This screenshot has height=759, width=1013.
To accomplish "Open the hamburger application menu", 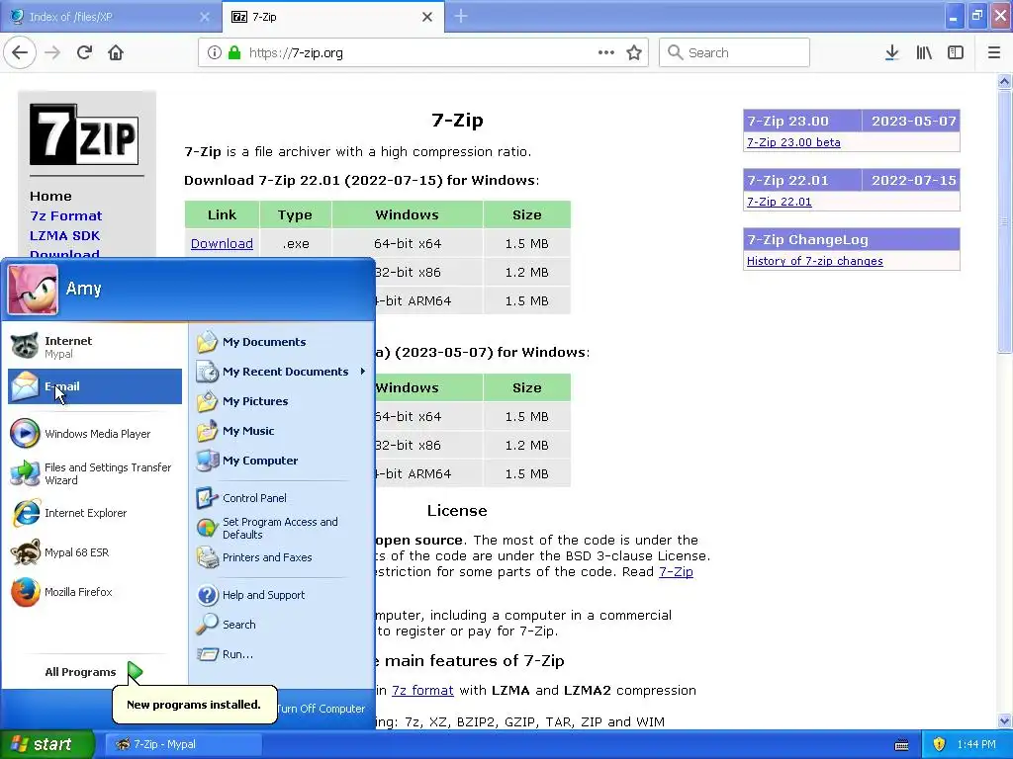I will 994,52.
